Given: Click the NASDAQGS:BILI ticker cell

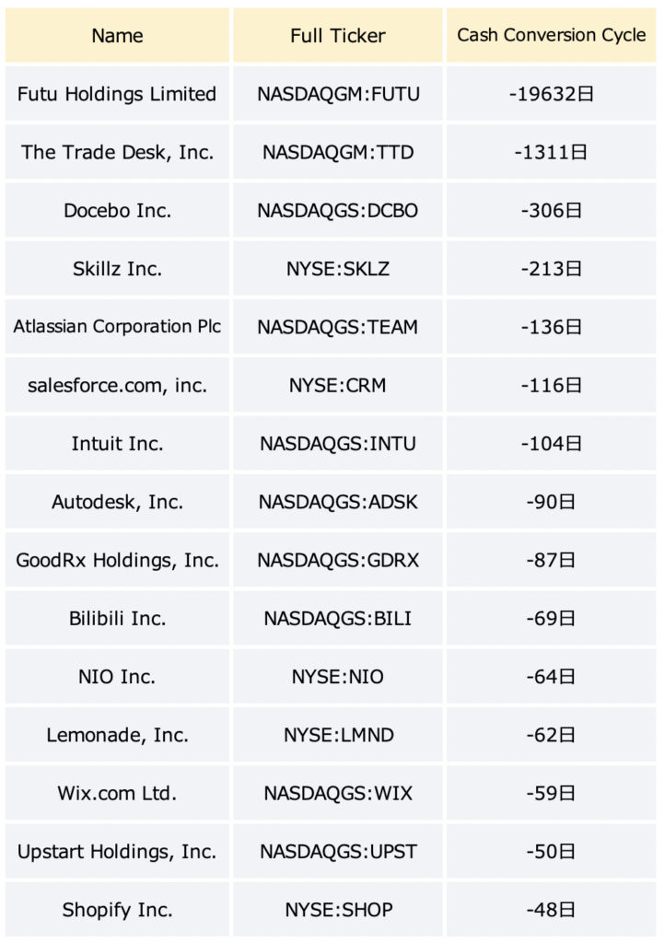Looking at the screenshot, I should (x=337, y=618).
